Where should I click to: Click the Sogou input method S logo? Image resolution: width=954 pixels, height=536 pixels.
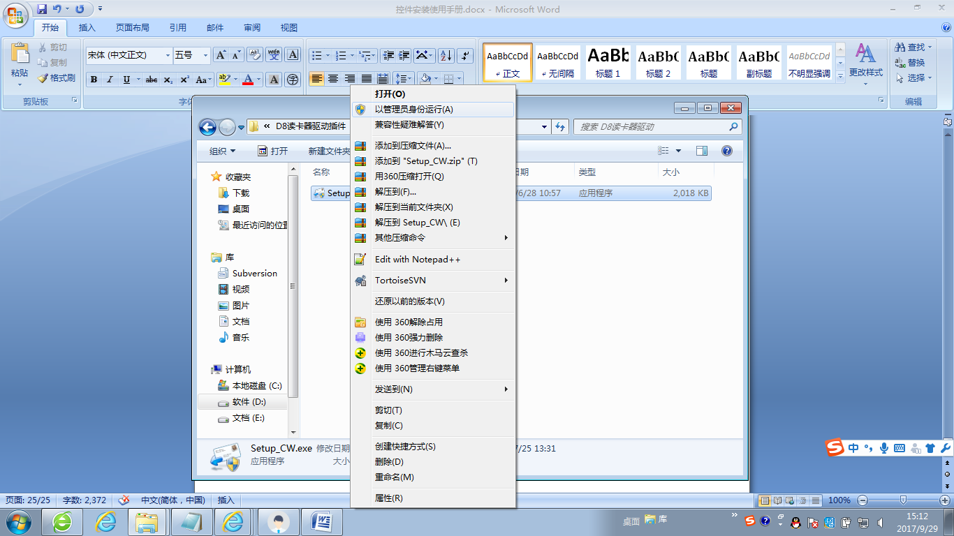click(835, 447)
